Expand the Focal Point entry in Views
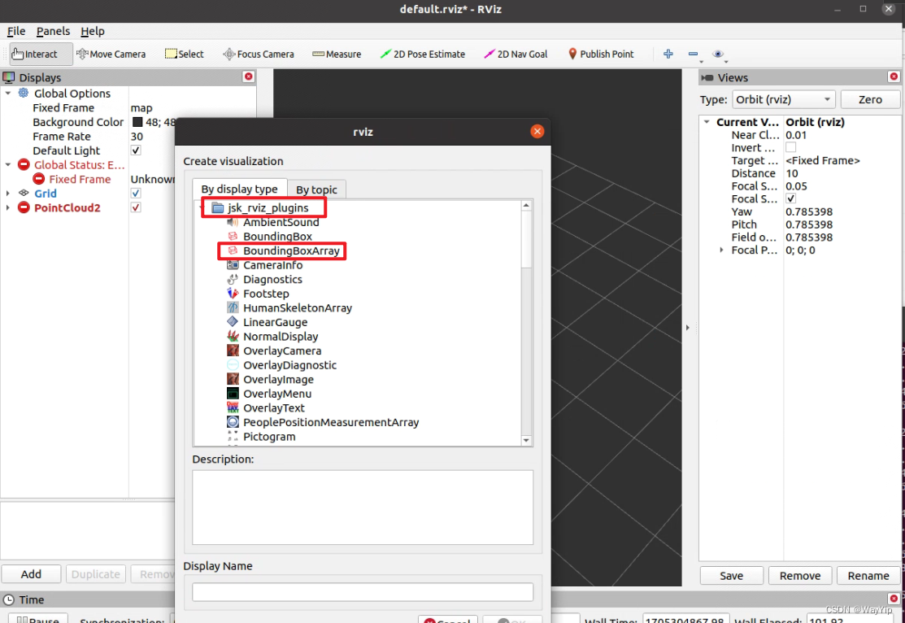905x623 pixels. point(720,250)
